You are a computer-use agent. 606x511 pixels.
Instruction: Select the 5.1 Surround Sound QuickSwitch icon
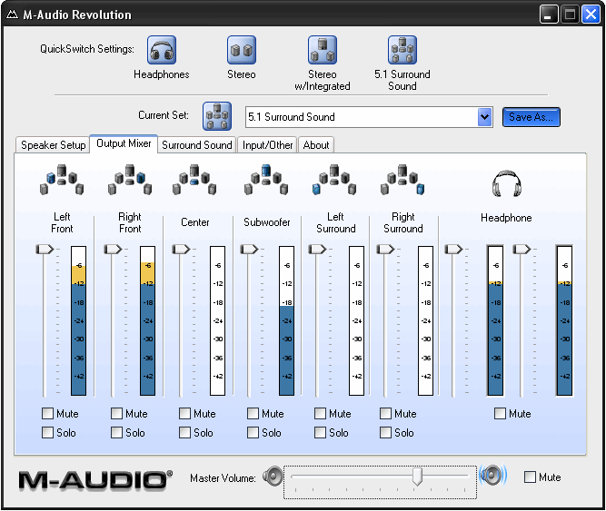402,50
